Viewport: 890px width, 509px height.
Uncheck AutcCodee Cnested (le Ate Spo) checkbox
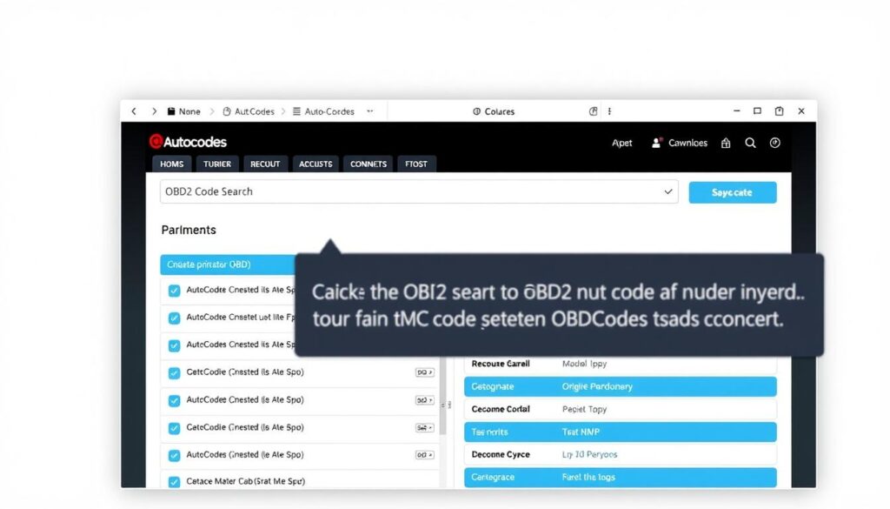174,400
